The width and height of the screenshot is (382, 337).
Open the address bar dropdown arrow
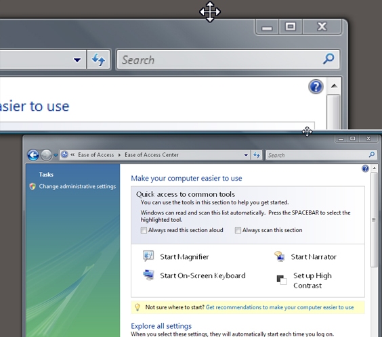point(246,155)
